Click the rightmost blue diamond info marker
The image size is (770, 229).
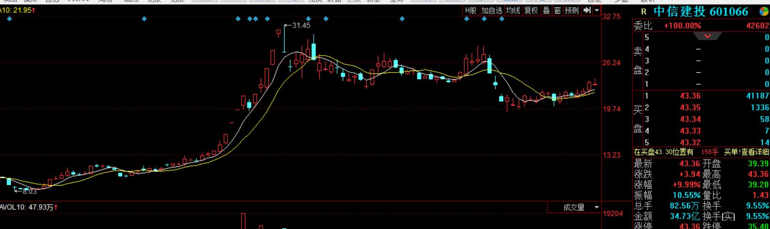click(x=502, y=19)
